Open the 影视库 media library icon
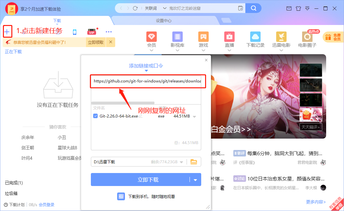 click(177, 36)
